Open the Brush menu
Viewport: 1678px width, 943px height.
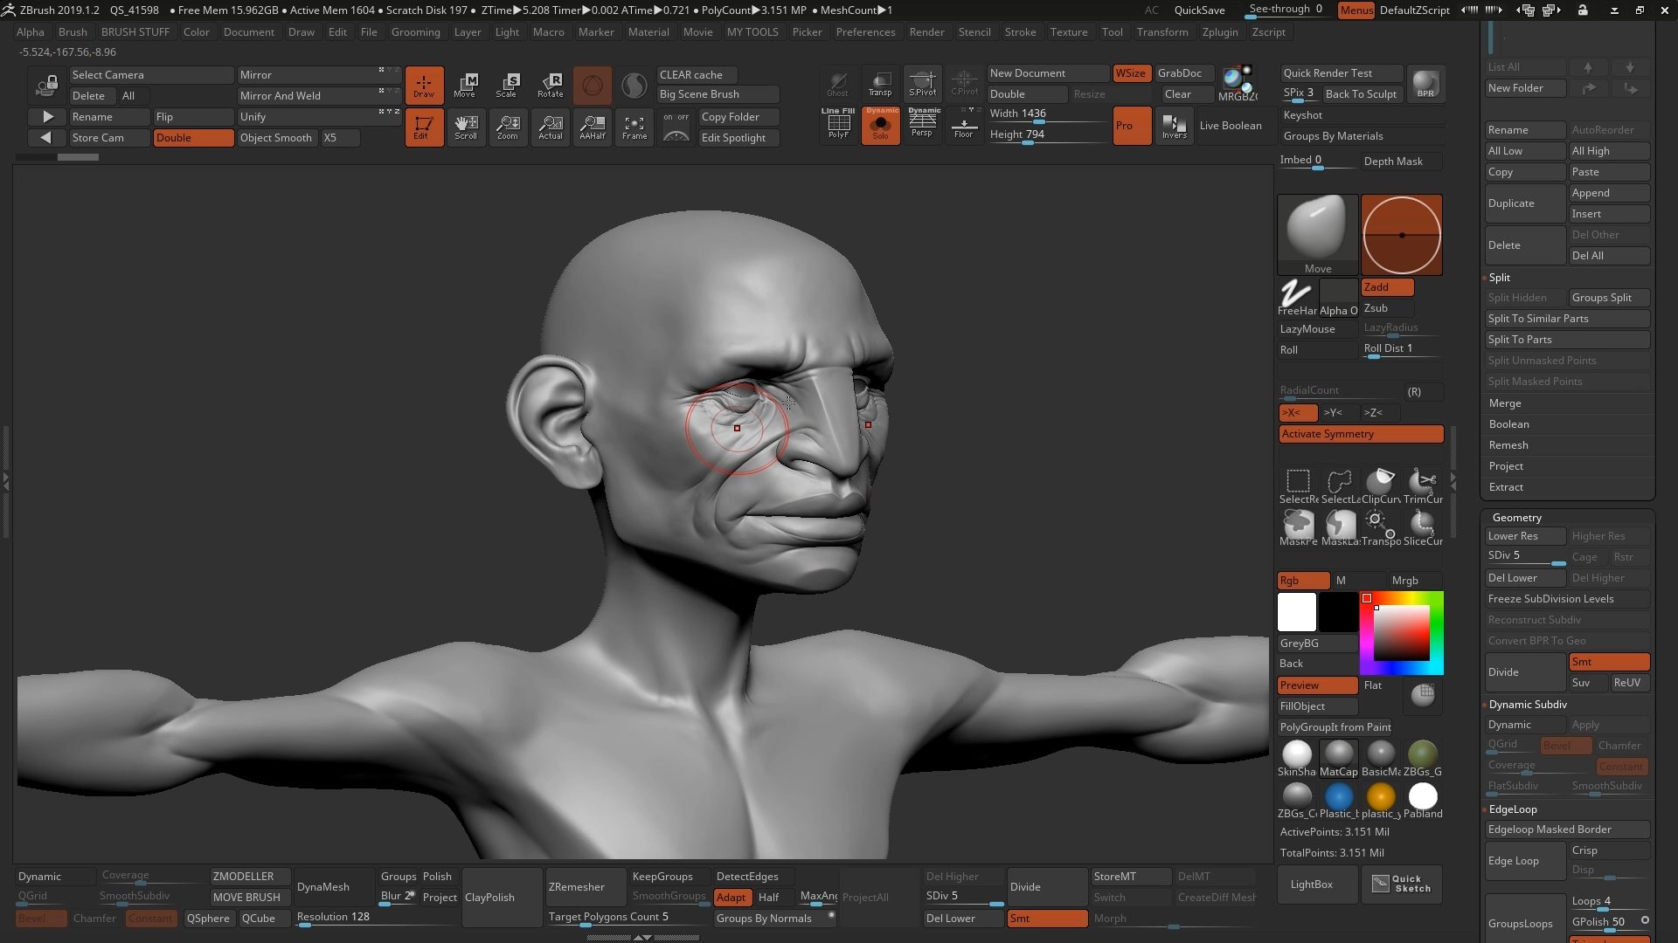pyautogui.click(x=73, y=32)
